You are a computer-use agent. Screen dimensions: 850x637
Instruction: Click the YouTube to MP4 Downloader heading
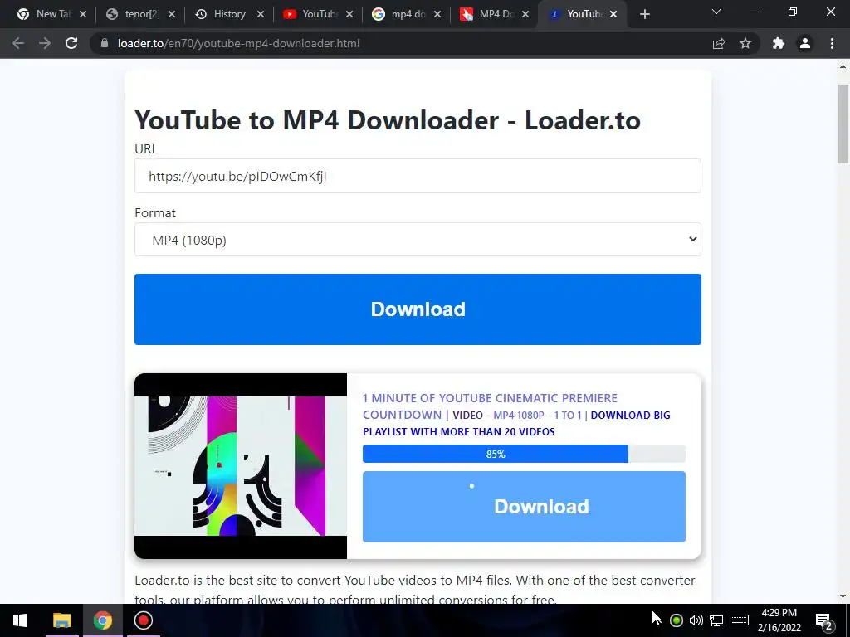388,120
